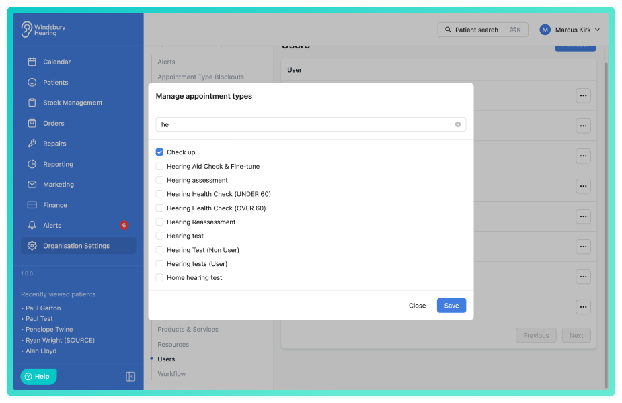
Task: Uncheck the Check up appointment type
Action: click(159, 152)
